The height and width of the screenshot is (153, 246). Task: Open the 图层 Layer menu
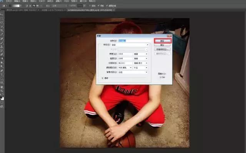click(33, 1)
